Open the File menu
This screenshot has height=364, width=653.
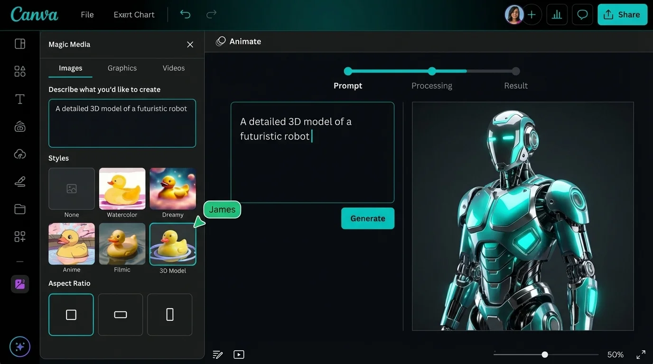87,14
